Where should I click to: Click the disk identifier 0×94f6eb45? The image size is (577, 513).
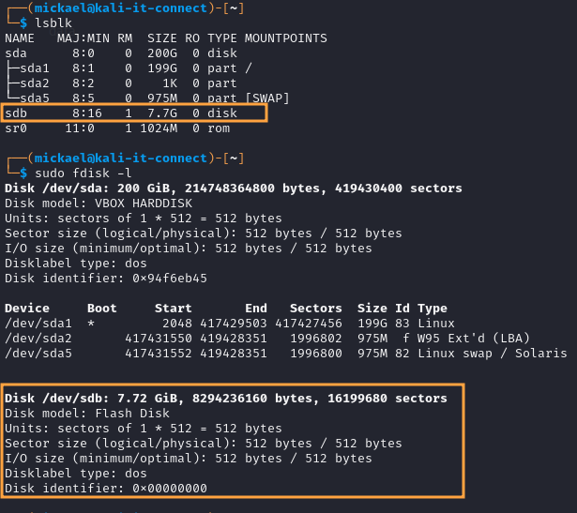point(169,278)
